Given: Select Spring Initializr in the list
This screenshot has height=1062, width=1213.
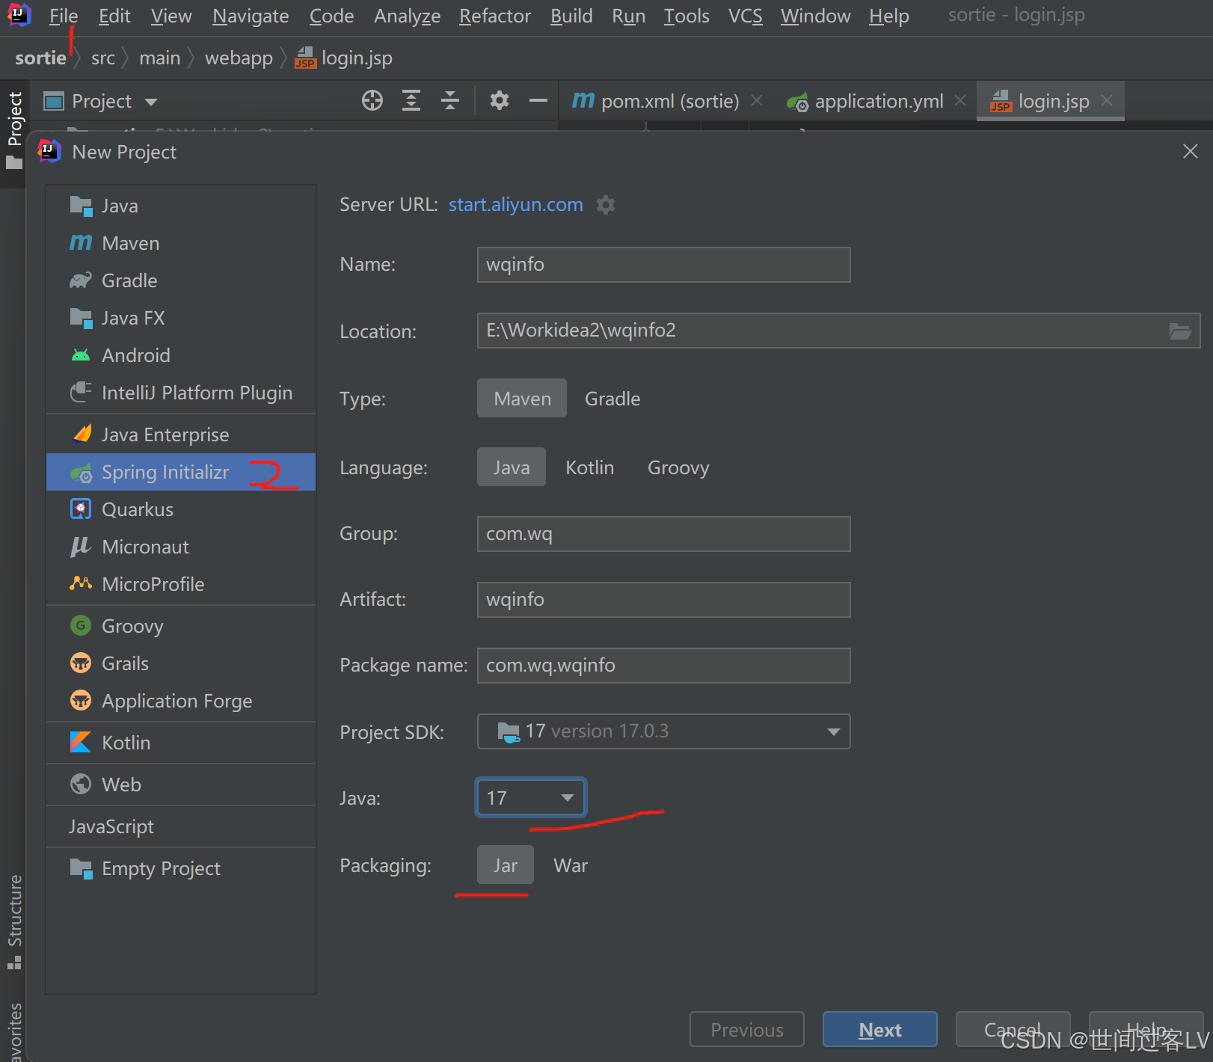Looking at the screenshot, I should pos(181,472).
